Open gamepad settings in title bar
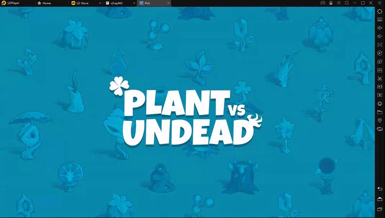Viewport: 385px width, 218px height. [323, 3]
